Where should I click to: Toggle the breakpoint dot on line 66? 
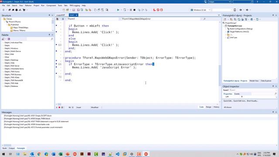coord(56,64)
